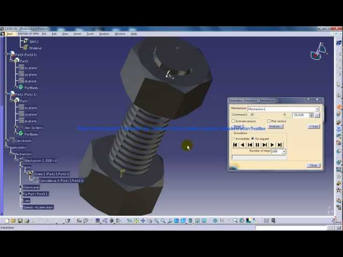Screen dimensions: 343x257
Task: Select the Pan view tool
Action: coord(143,221)
